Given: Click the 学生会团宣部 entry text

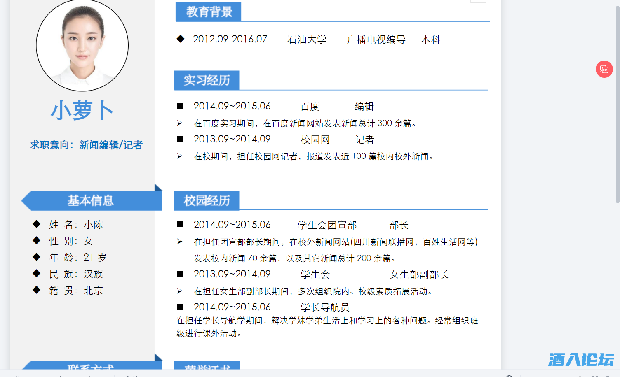Looking at the screenshot, I should [x=327, y=225].
